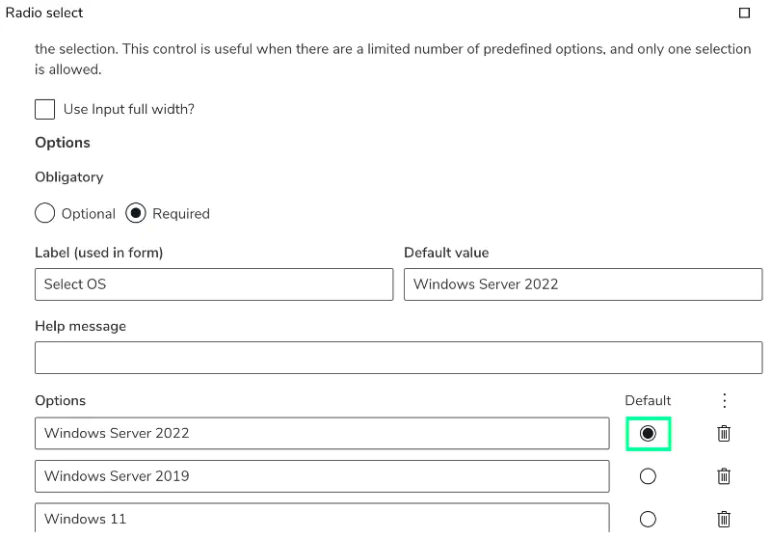Make Windows 11 the default option
Screen dimensions: 771x538
(x=648, y=519)
